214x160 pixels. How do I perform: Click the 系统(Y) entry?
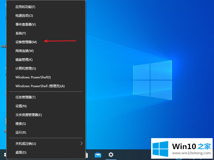(21, 33)
